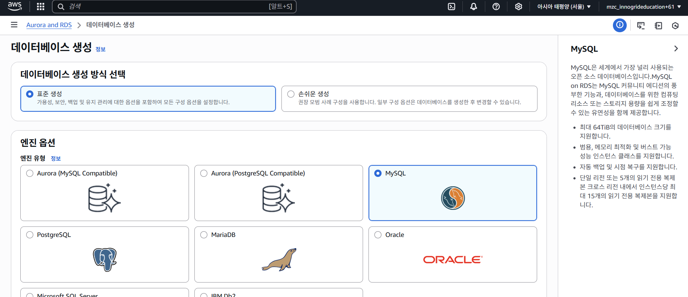Choose Aurora (MySQL Compatible) engine
688x297 pixels.
30,173
